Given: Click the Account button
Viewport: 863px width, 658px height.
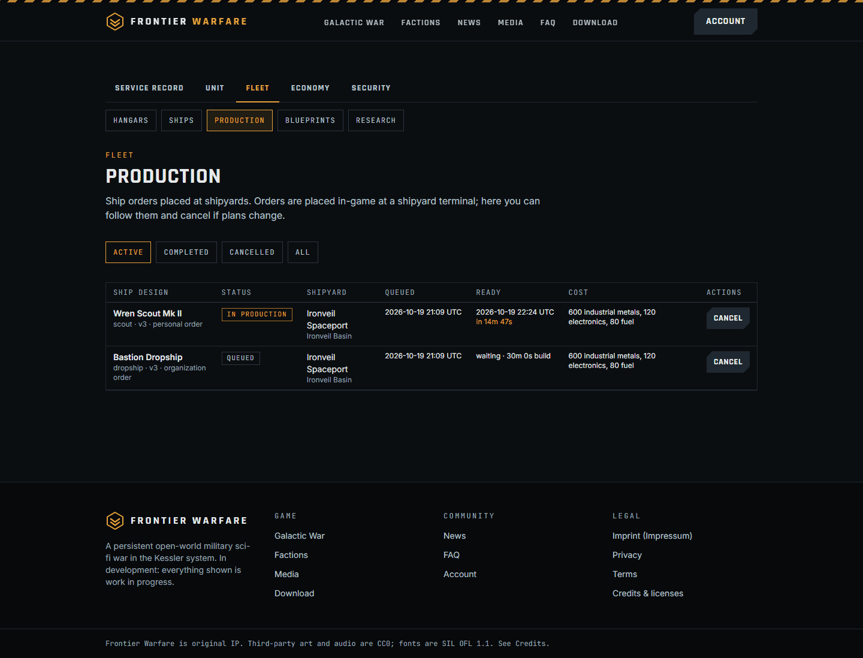Looking at the screenshot, I should tap(726, 22).
